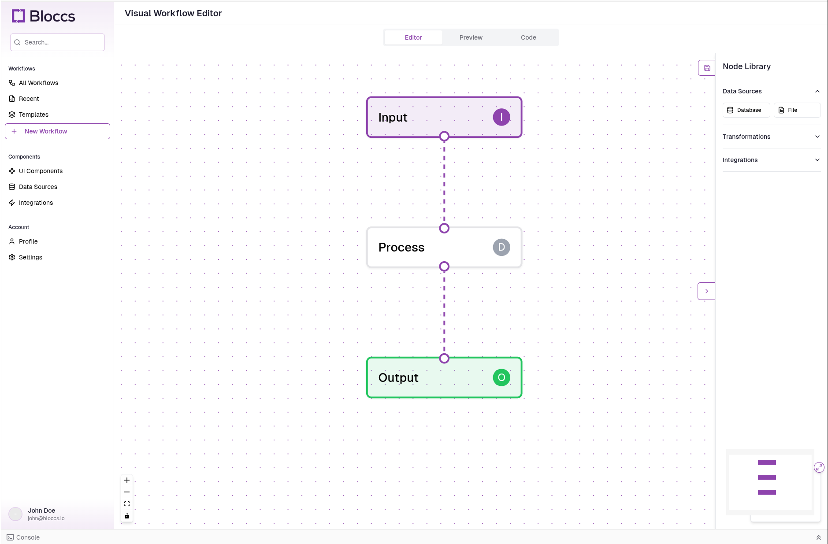Screen dimensions: 828x544
Task: Switch to the Preview tab
Action: coord(471,37)
